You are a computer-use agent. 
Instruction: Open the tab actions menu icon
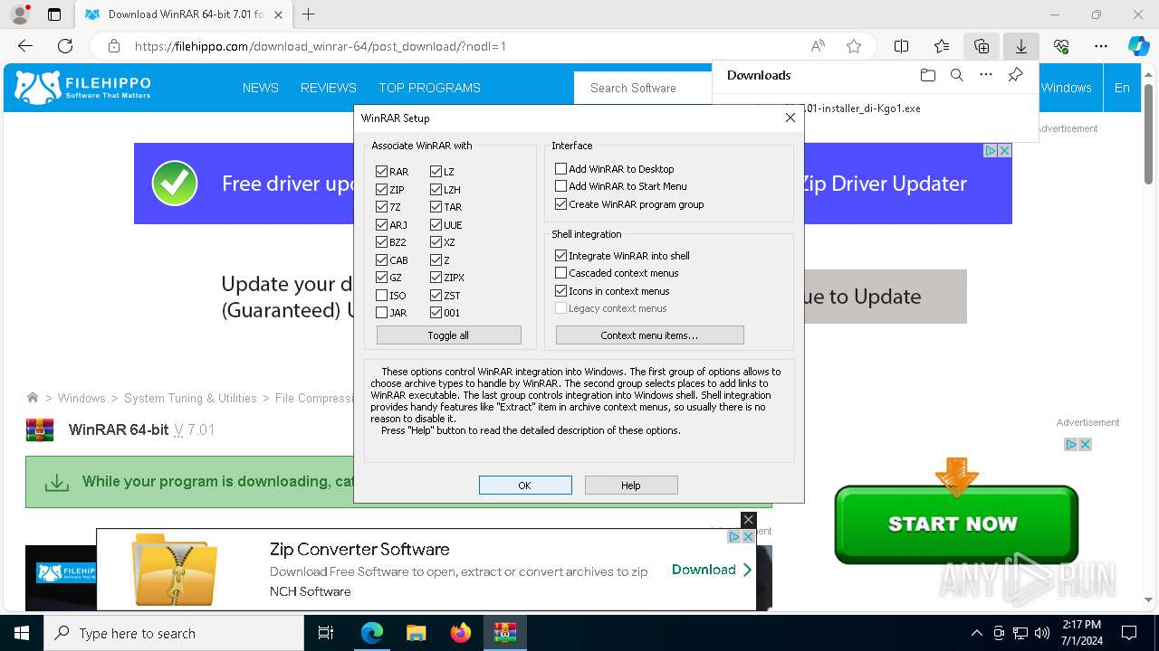[x=54, y=14]
